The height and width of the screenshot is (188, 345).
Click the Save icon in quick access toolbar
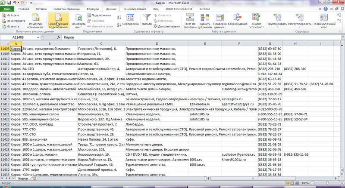(9, 3)
